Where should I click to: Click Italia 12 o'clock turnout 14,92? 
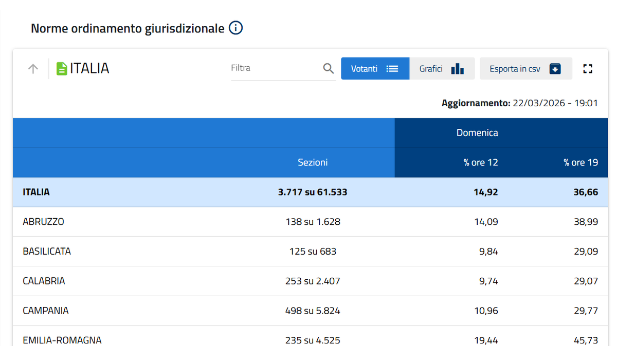(486, 192)
